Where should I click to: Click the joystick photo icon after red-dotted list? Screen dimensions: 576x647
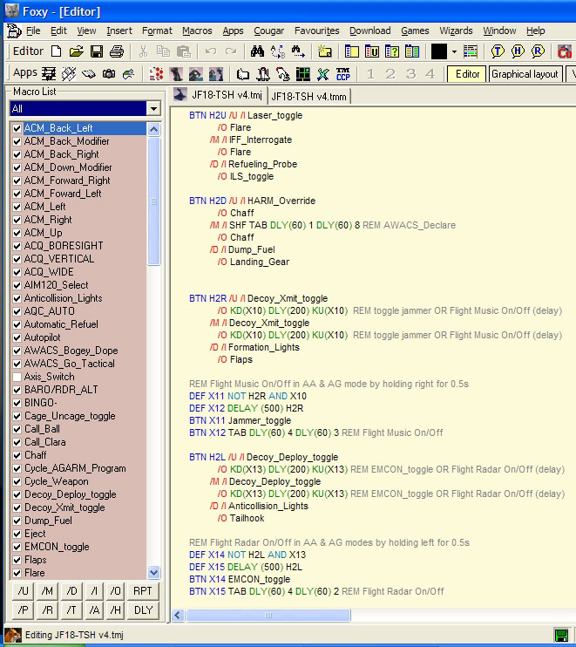(x=176, y=74)
